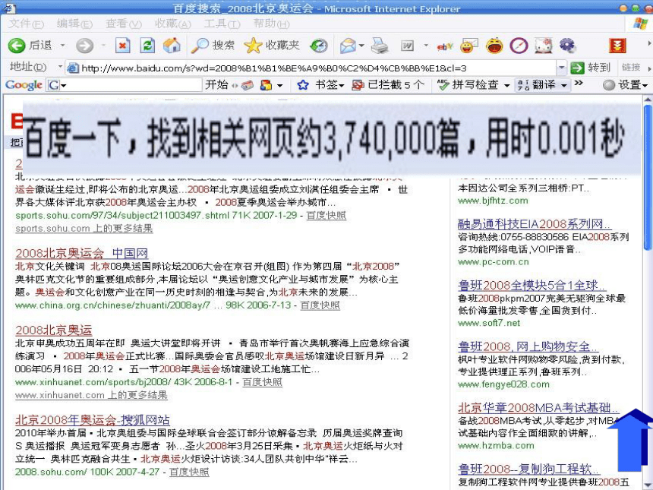Open the Edit with Word dropdown arrow
Viewport: 653px width, 490px height.
[x=426, y=45]
